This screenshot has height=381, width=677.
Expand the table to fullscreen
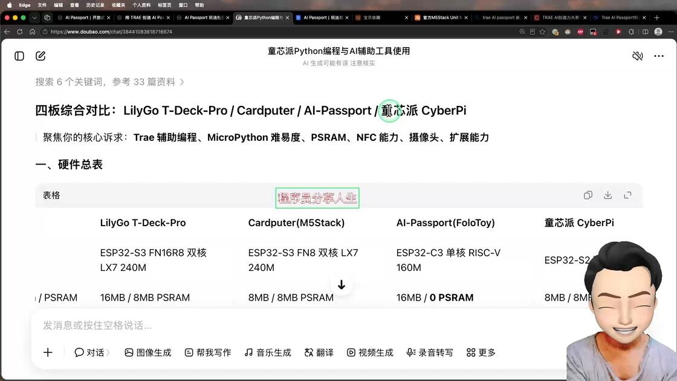coord(628,195)
